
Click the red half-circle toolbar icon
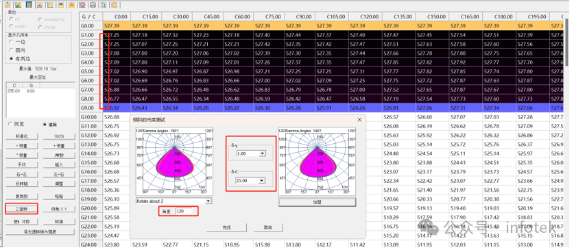click(93, 5)
